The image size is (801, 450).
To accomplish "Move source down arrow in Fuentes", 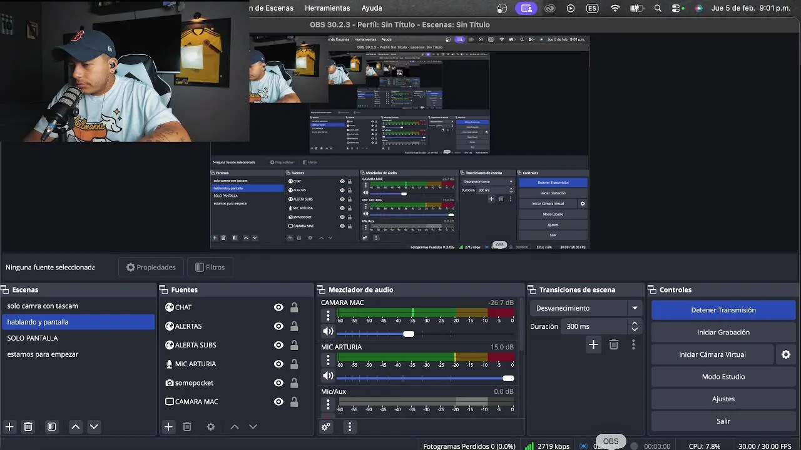I will [x=253, y=427].
